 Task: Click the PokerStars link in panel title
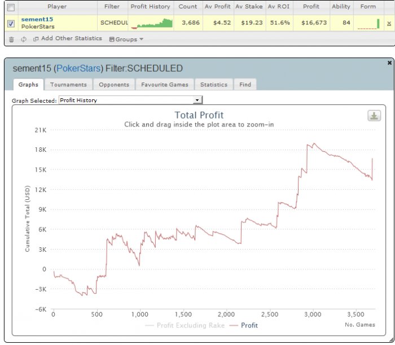tap(78, 68)
